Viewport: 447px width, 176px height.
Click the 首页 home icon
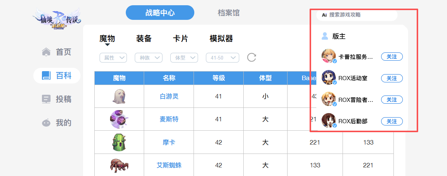click(x=46, y=52)
